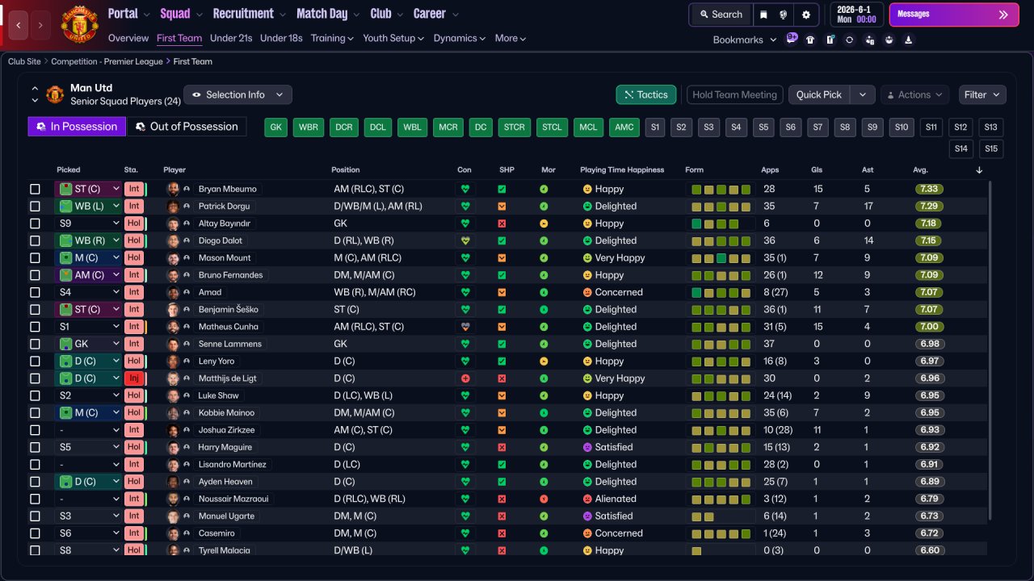Open the Portal menu

point(129,14)
